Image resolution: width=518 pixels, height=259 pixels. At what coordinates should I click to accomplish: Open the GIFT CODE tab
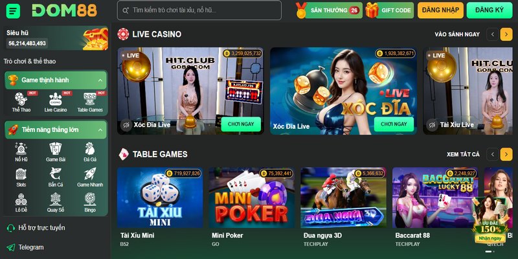point(390,10)
